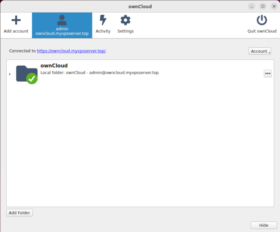Click the Add account plus icon
This screenshot has height=232, width=280.
[16, 19]
